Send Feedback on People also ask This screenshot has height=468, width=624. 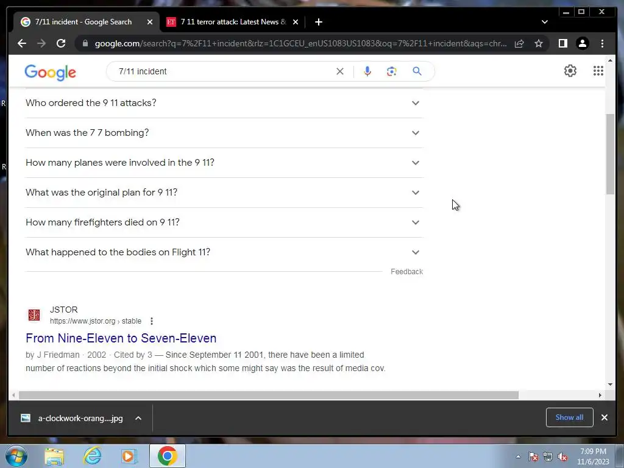tap(406, 271)
